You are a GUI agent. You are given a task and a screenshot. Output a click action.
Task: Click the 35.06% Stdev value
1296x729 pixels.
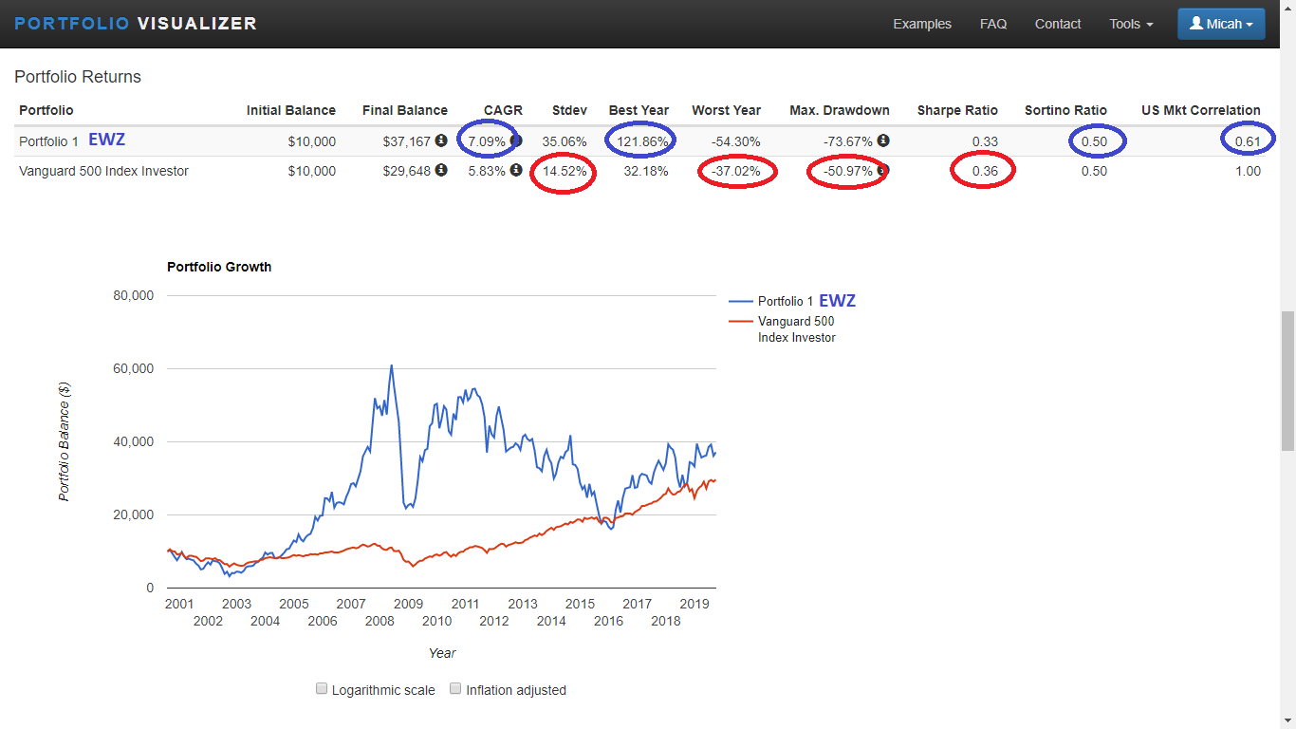tap(565, 141)
